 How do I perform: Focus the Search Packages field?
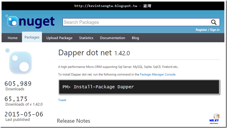pos(141,22)
